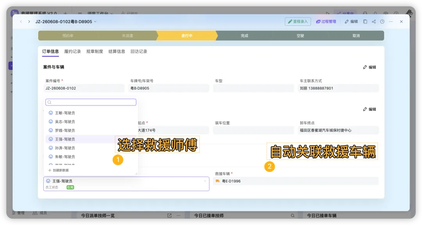
Task: Switch to the 履约记录 tab
Action: [x=72, y=52]
